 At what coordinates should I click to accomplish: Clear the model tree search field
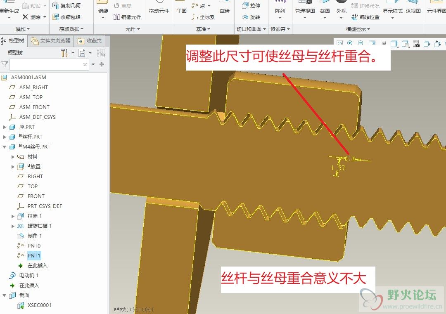click(x=85, y=64)
